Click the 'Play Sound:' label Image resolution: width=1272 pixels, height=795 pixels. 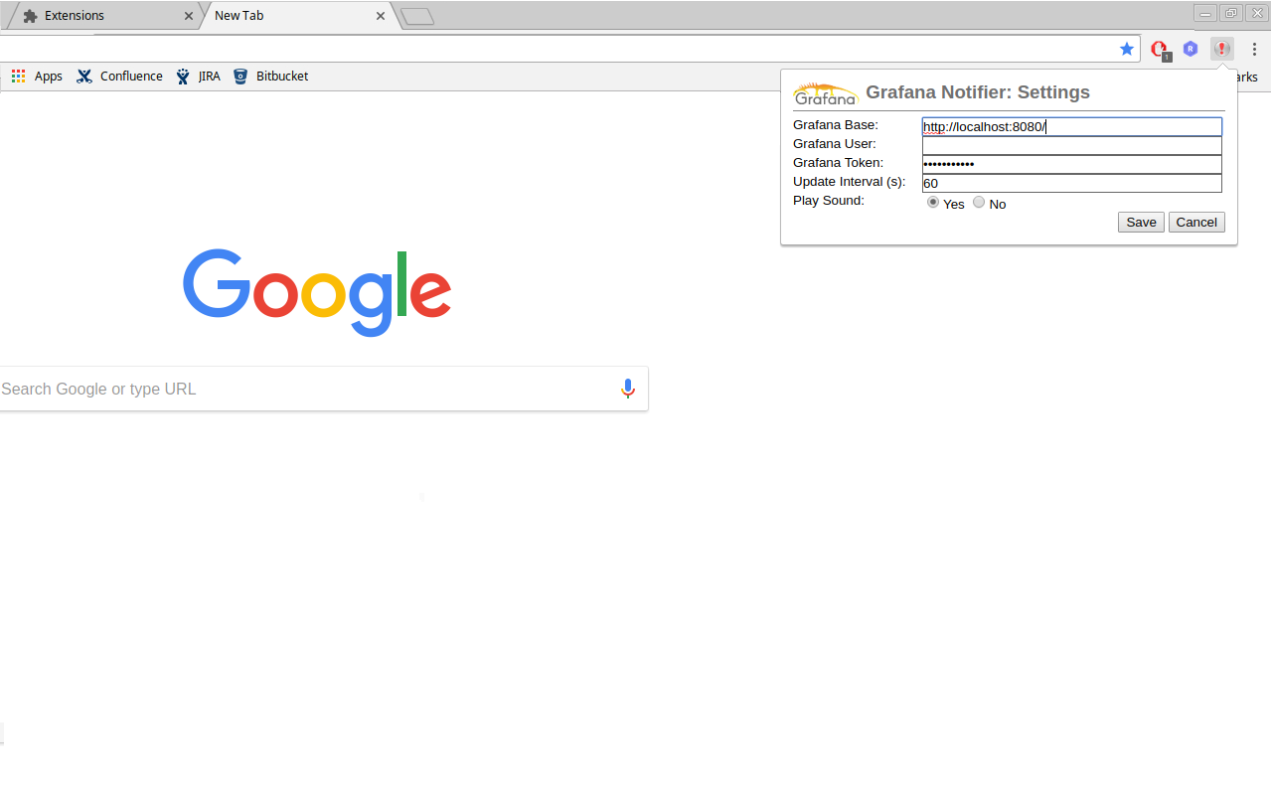pos(829,201)
